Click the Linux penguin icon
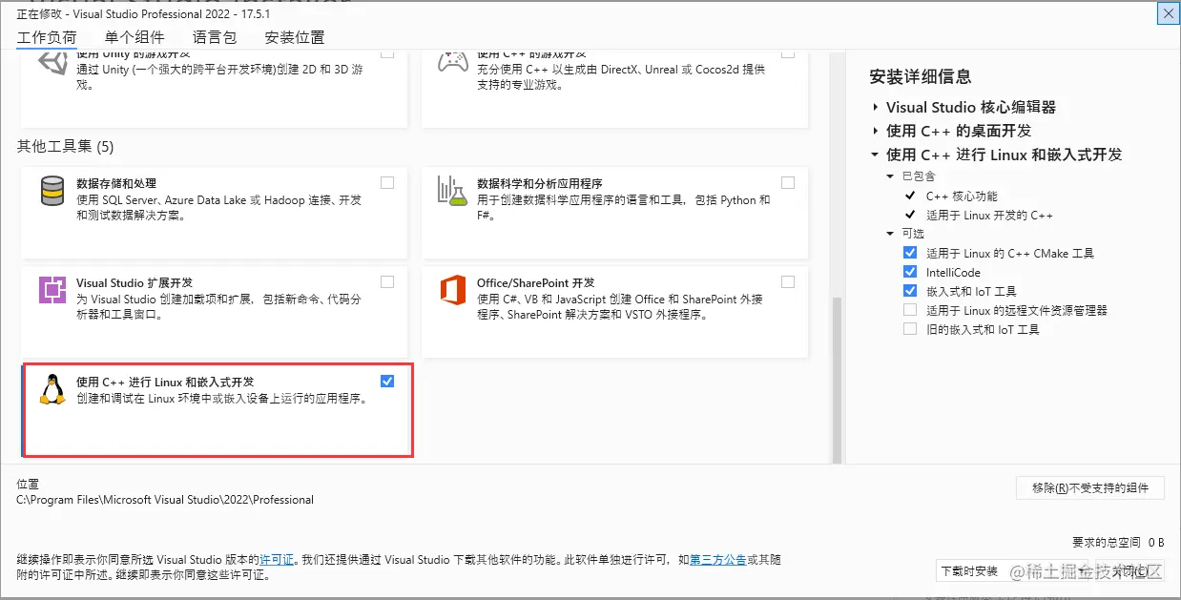Viewport: 1181px width, 600px height. point(52,389)
